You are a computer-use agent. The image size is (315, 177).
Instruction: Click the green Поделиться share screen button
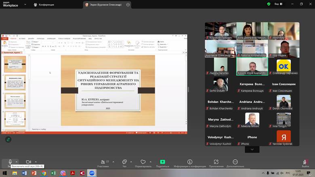pos(162,162)
